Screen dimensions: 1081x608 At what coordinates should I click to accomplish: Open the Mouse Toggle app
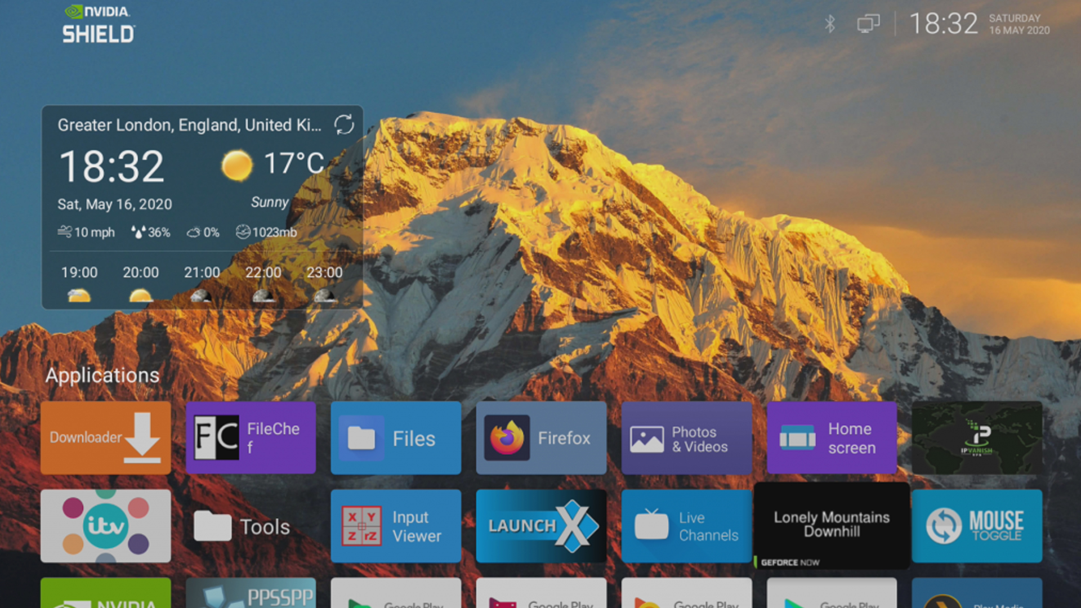coord(977,526)
